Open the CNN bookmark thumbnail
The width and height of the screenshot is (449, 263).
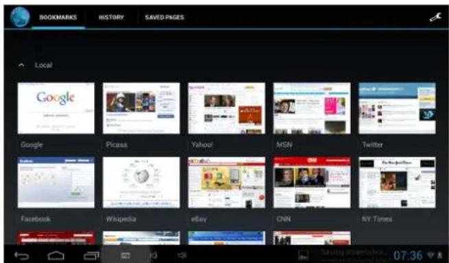coord(312,182)
